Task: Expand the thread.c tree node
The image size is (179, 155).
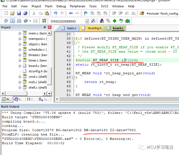Action: 20,55
